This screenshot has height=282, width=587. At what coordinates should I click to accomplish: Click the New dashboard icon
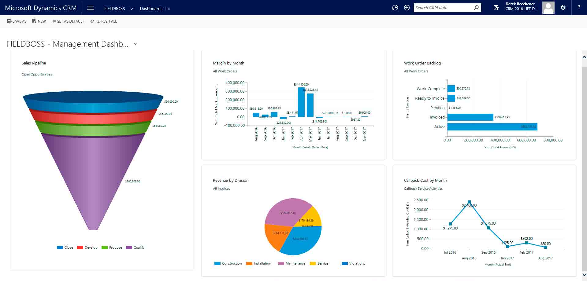[34, 21]
